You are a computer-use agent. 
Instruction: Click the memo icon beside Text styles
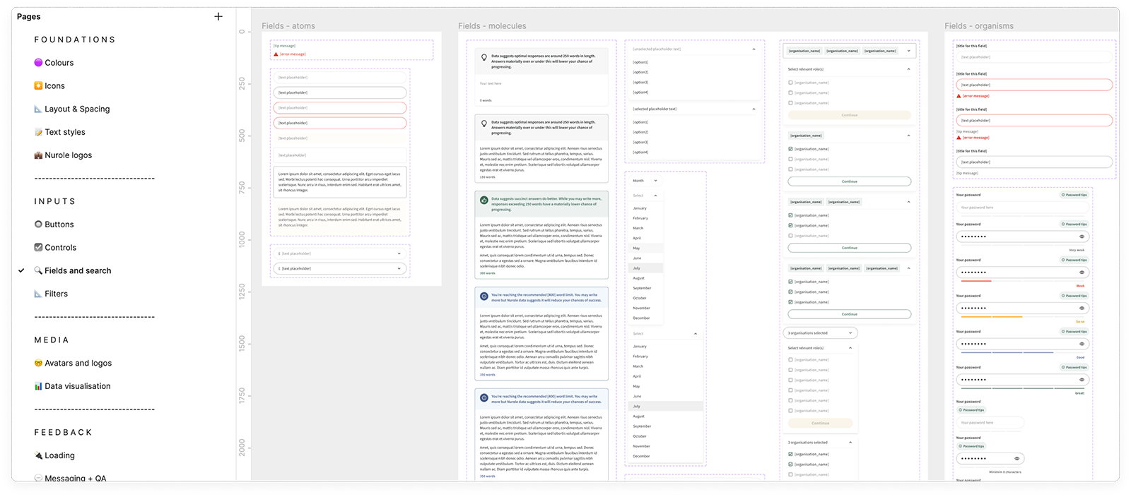pos(38,132)
